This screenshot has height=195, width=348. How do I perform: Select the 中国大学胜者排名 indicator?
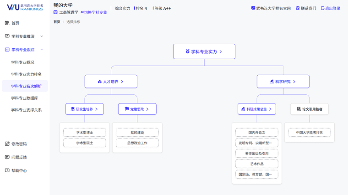click(x=310, y=132)
